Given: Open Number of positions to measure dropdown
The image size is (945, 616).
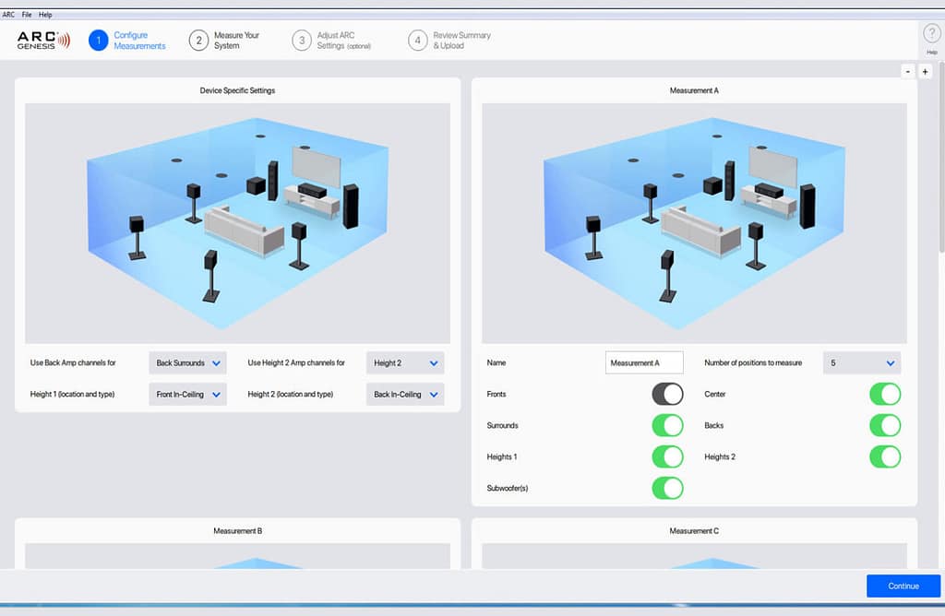Looking at the screenshot, I should pyautogui.click(x=862, y=363).
